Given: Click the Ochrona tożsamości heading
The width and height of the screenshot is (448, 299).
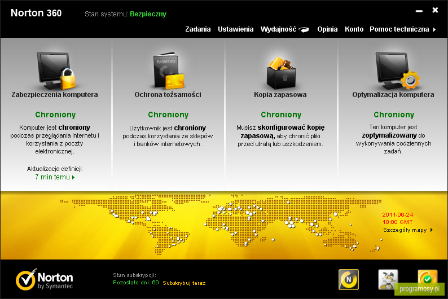Looking at the screenshot, I should click(x=168, y=95).
